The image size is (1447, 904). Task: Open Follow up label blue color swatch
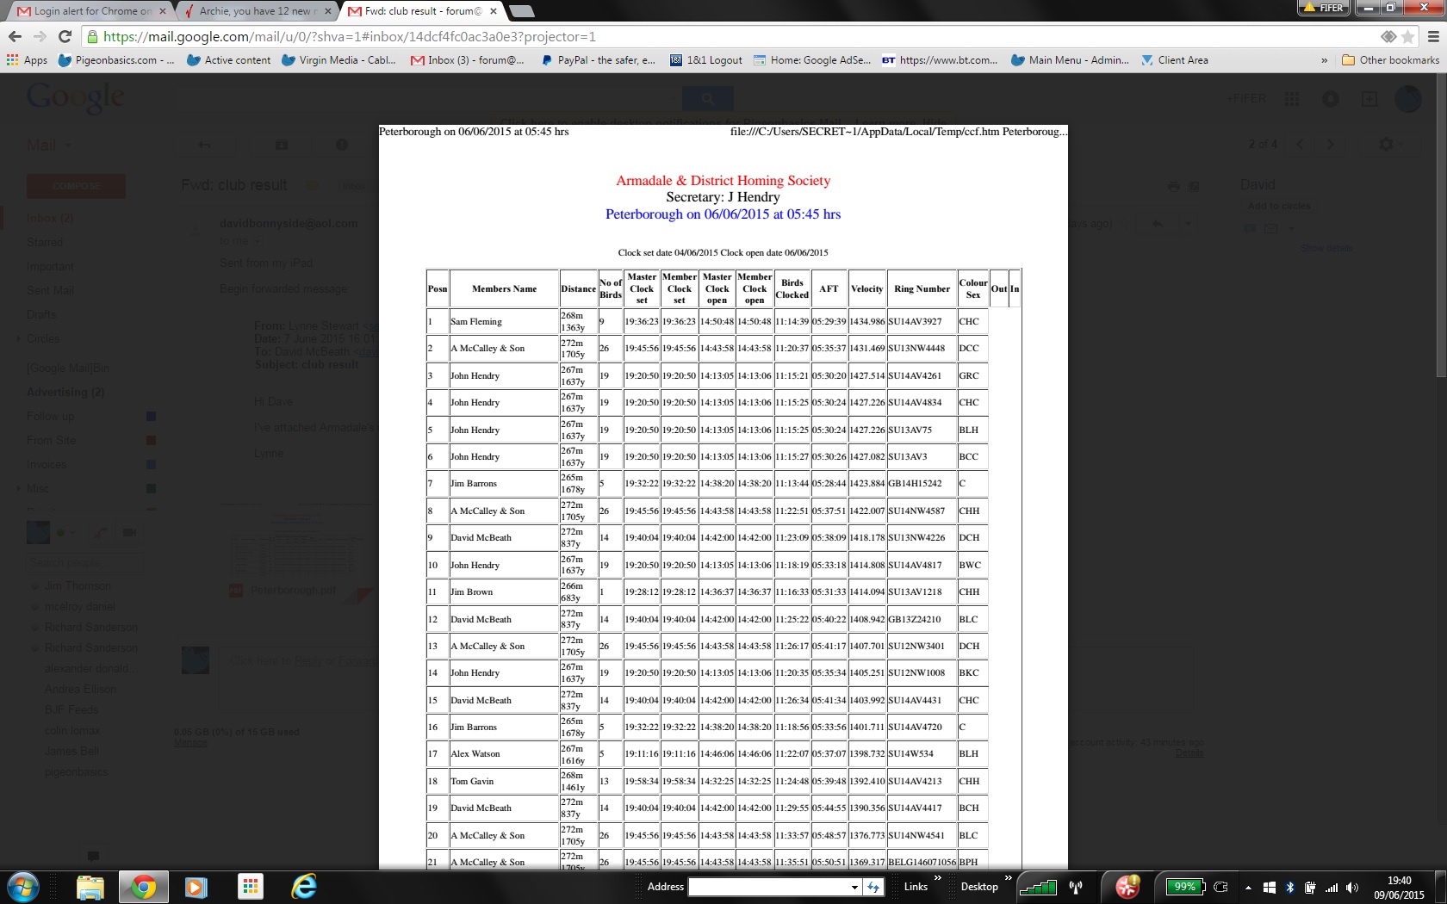[x=151, y=417]
